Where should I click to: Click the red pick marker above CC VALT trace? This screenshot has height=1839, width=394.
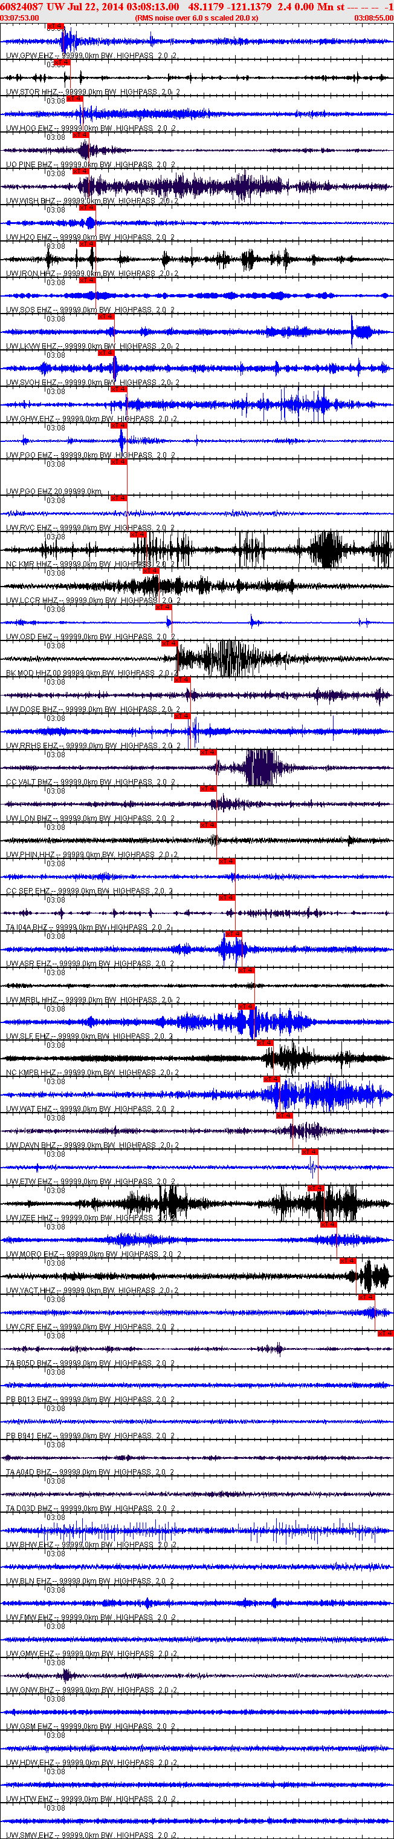pos(207,752)
